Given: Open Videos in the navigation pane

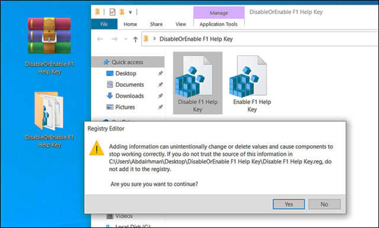Looking at the screenshot, I should pos(124,216).
